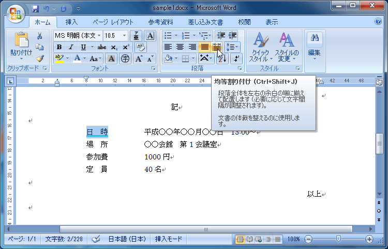Open change case Aa dropdown
Viewport: 388px width, 249px height.
[x=95, y=58]
